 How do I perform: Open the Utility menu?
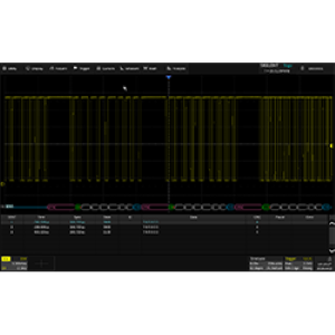[10, 68]
